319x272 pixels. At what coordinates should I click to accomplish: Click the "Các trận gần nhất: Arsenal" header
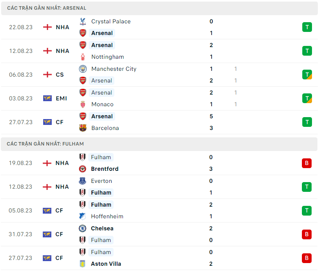47,8
